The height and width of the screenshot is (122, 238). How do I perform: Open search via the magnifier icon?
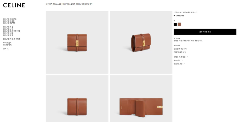pos(8,49)
